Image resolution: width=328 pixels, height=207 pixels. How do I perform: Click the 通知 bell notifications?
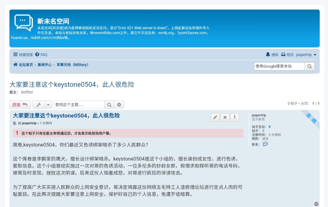272,55
